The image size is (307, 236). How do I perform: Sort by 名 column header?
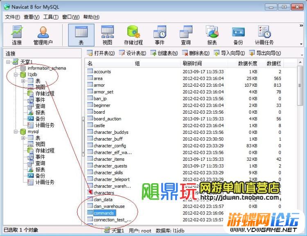(x=110, y=63)
